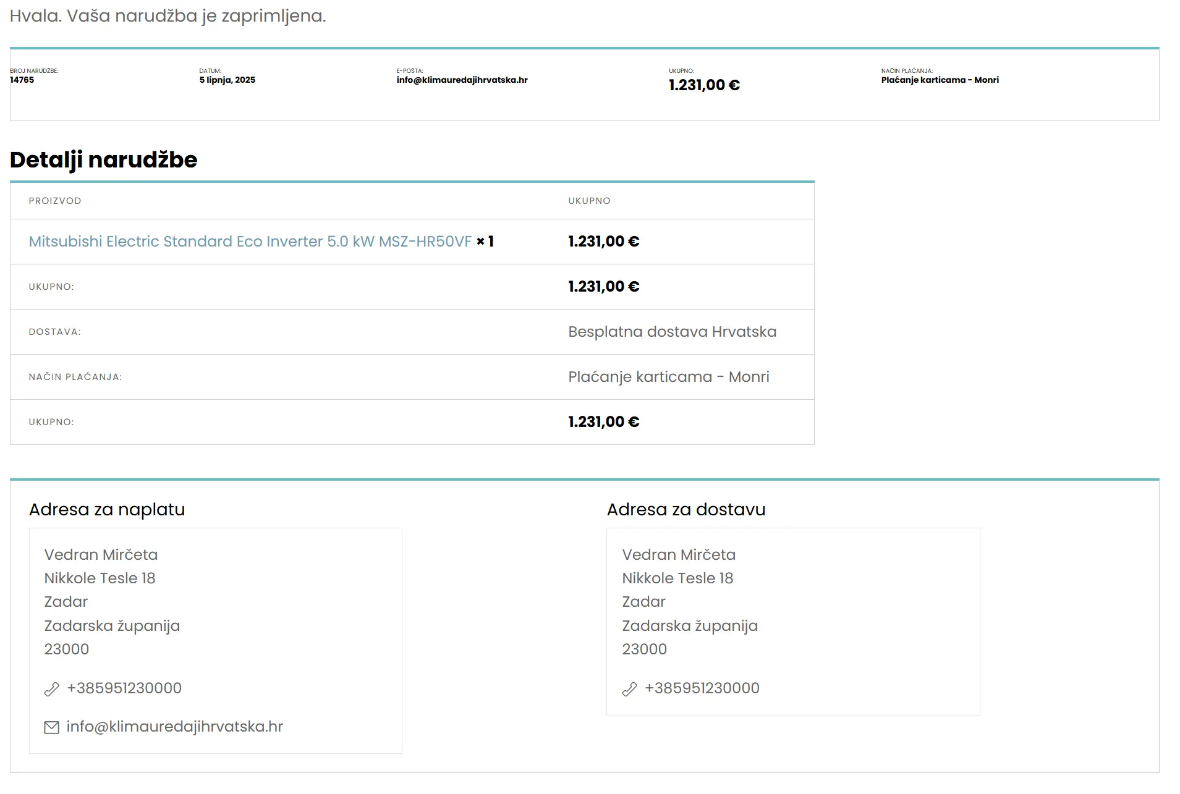
Task: Click the billing email info@klimauredajihrvatska.hr
Action: tap(174, 727)
